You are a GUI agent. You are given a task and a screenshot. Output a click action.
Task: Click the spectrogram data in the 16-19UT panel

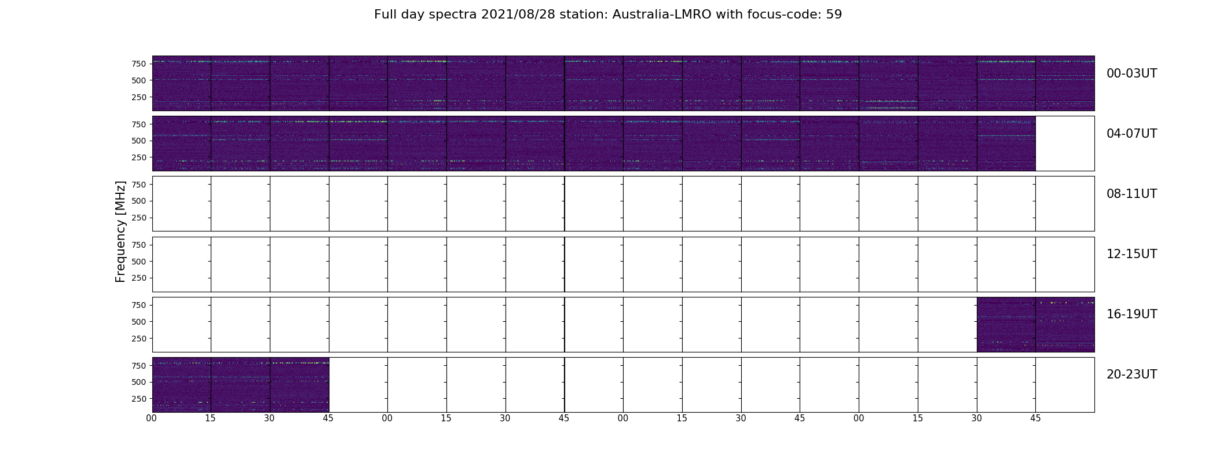(1035, 325)
